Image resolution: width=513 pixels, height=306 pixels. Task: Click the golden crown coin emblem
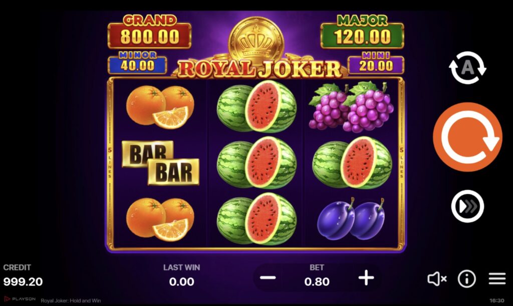click(x=256, y=41)
